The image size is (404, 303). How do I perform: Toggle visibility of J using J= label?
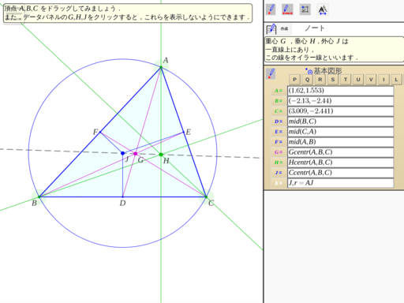click(279, 173)
